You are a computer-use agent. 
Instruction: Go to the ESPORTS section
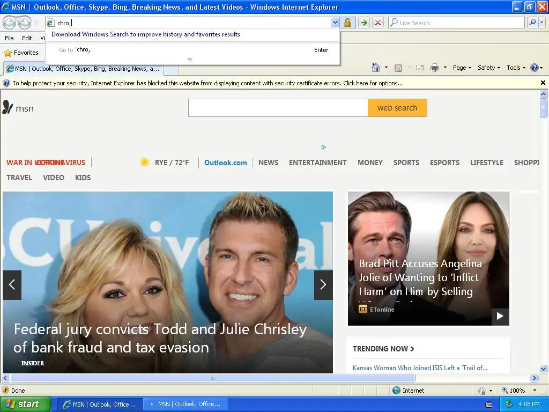pyautogui.click(x=444, y=163)
